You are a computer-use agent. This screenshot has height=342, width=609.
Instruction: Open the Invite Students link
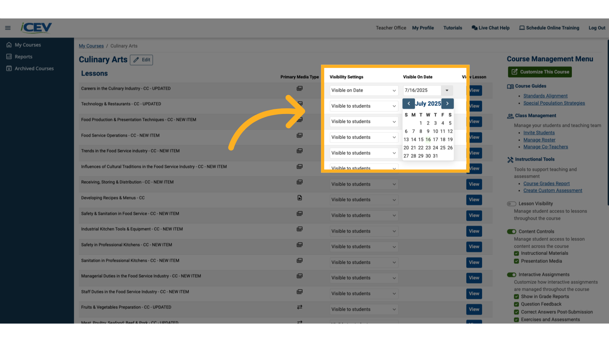(539, 133)
